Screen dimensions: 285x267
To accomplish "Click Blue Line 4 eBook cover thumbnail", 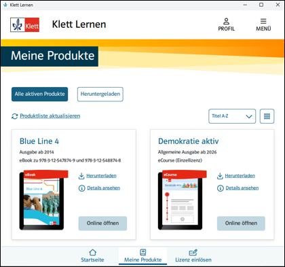I will [43, 200].
